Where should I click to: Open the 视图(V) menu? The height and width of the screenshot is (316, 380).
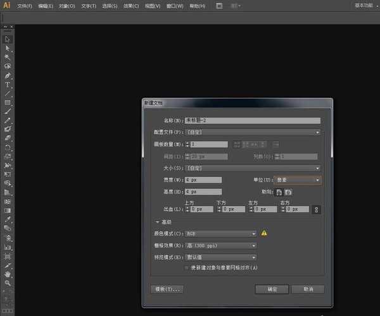153,6
